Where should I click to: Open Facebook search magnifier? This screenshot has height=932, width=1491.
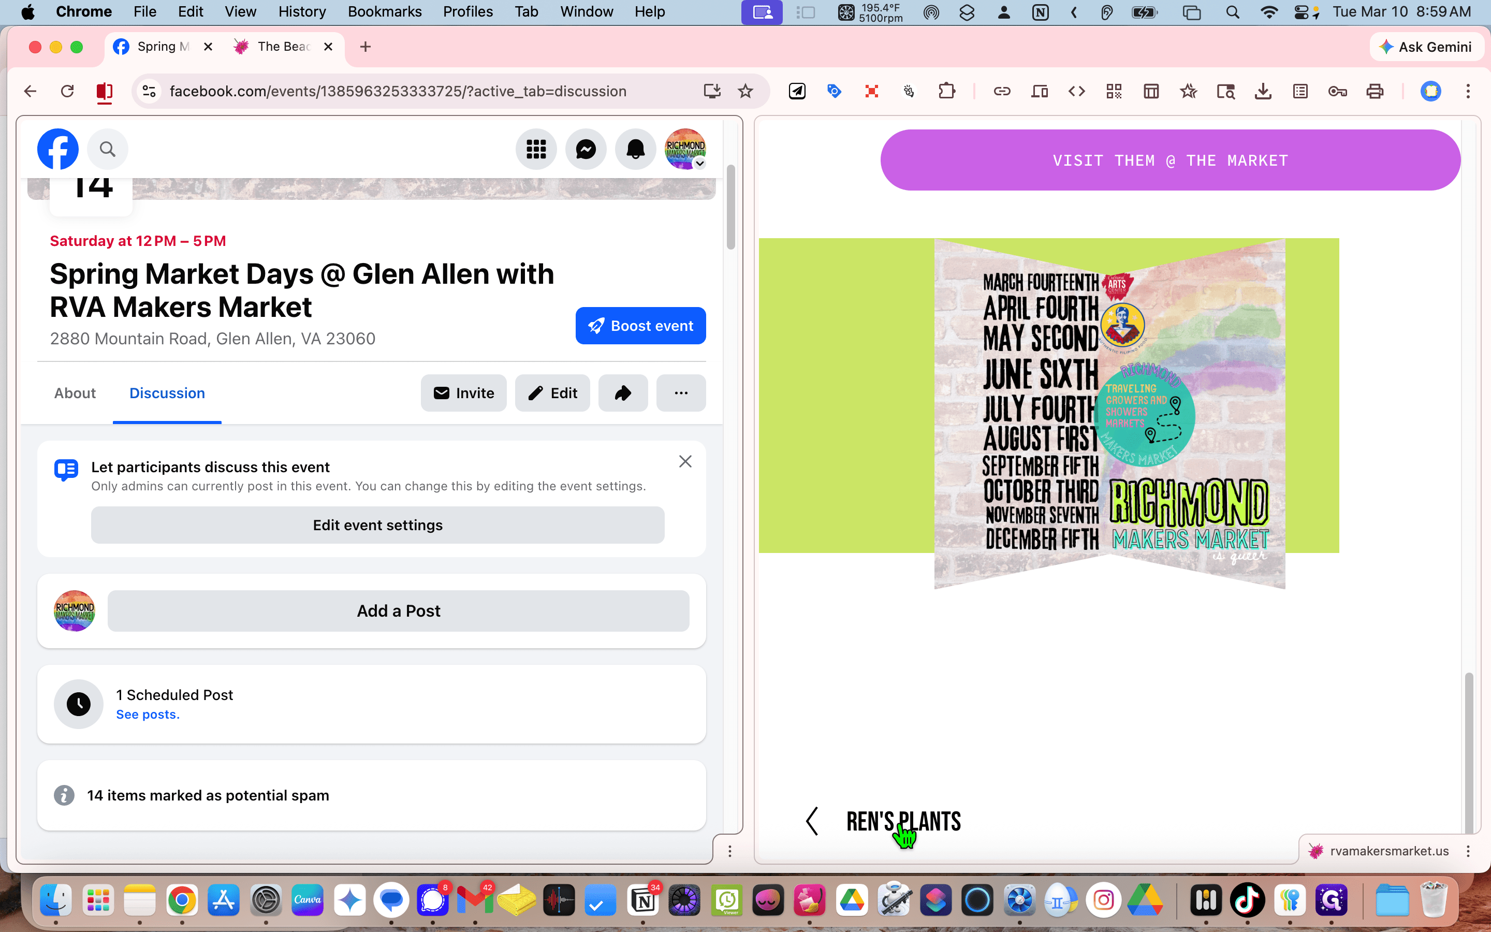click(x=107, y=149)
